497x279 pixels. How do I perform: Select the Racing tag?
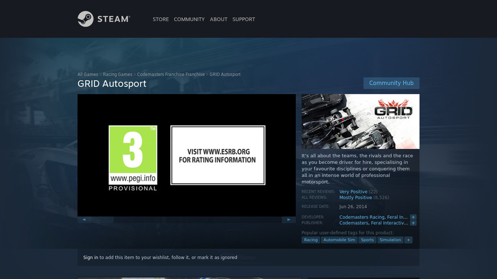click(311, 240)
